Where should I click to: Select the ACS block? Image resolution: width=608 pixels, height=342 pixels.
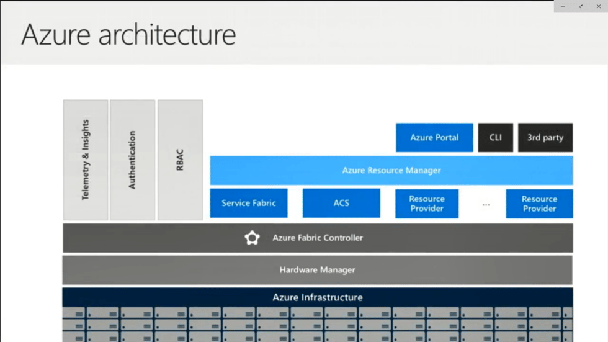[x=341, y=203]
